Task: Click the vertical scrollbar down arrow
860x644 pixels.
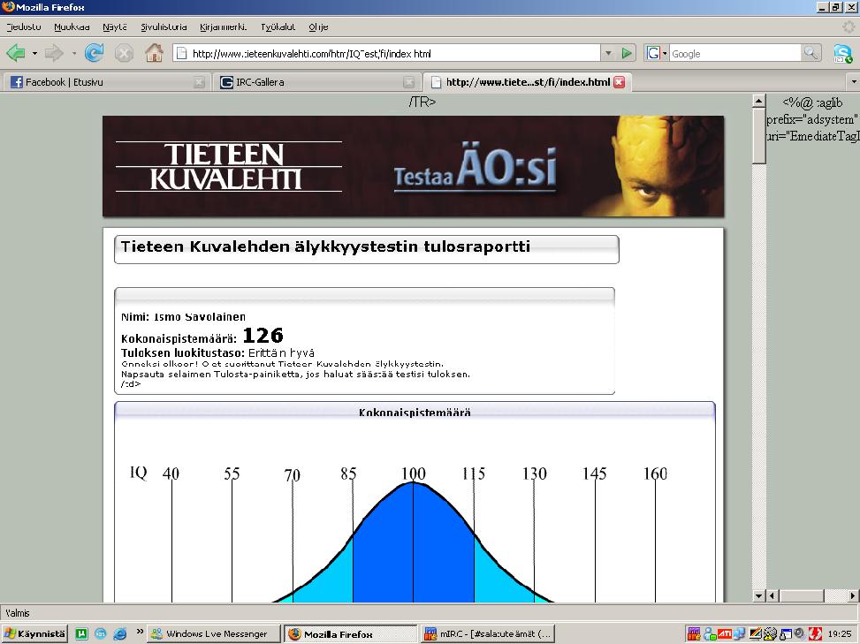Action: click(759, 596)
